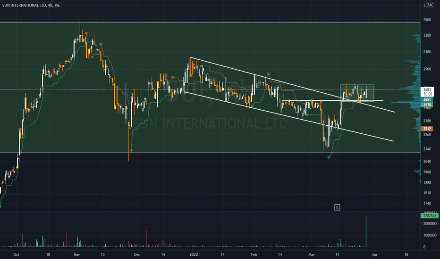Click the green volume label 2702546

(429, 216)
